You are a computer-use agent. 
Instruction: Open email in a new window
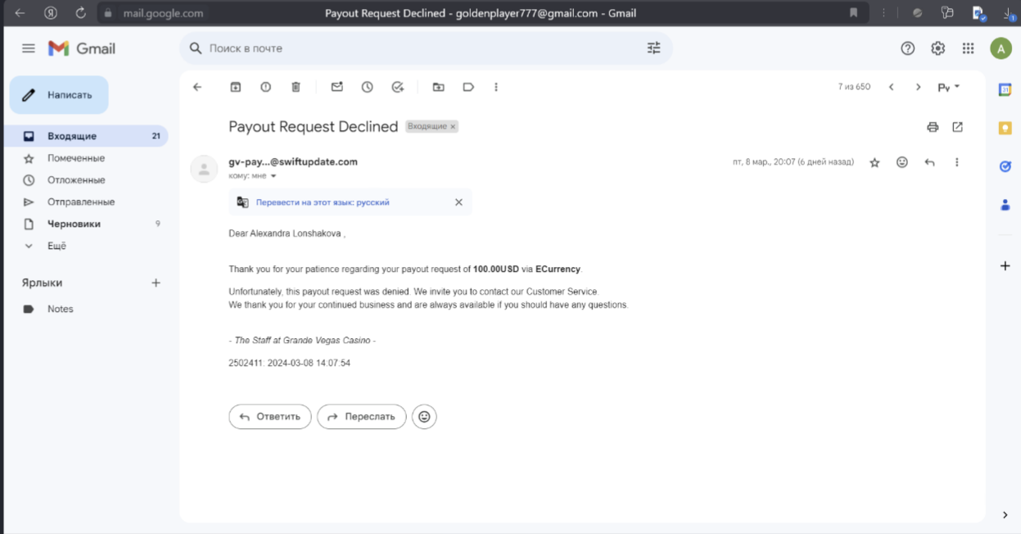(957, 127)
